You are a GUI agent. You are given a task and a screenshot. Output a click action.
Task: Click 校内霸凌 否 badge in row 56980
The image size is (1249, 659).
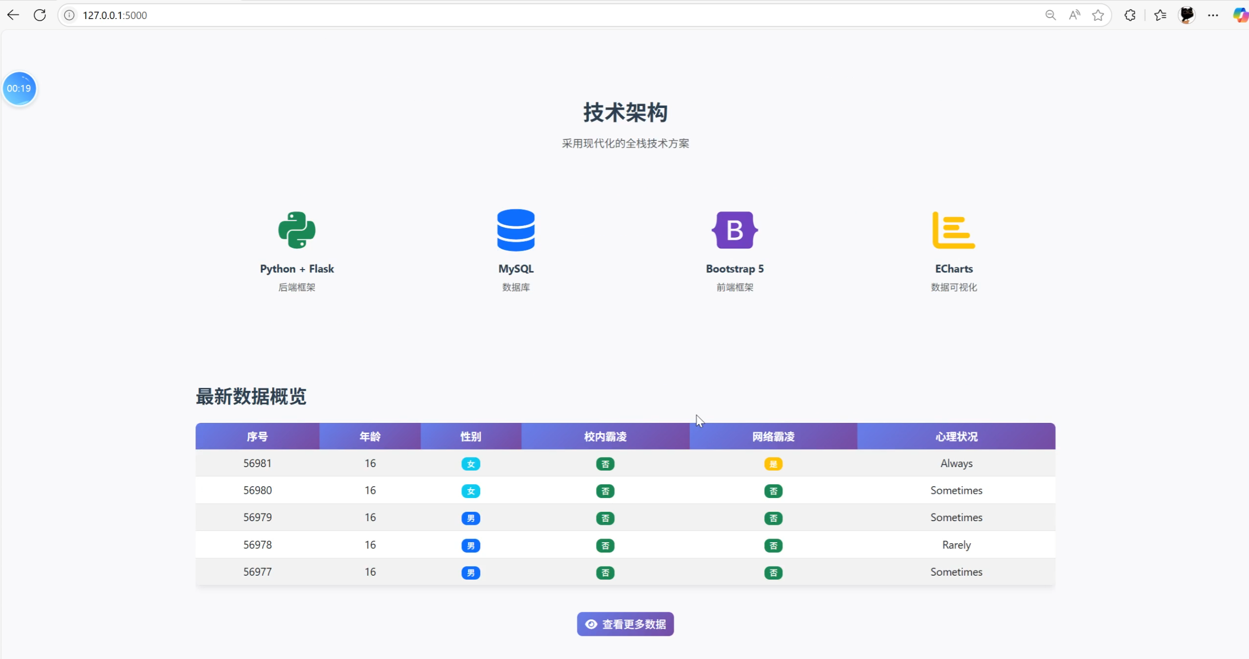pos(605,491)
